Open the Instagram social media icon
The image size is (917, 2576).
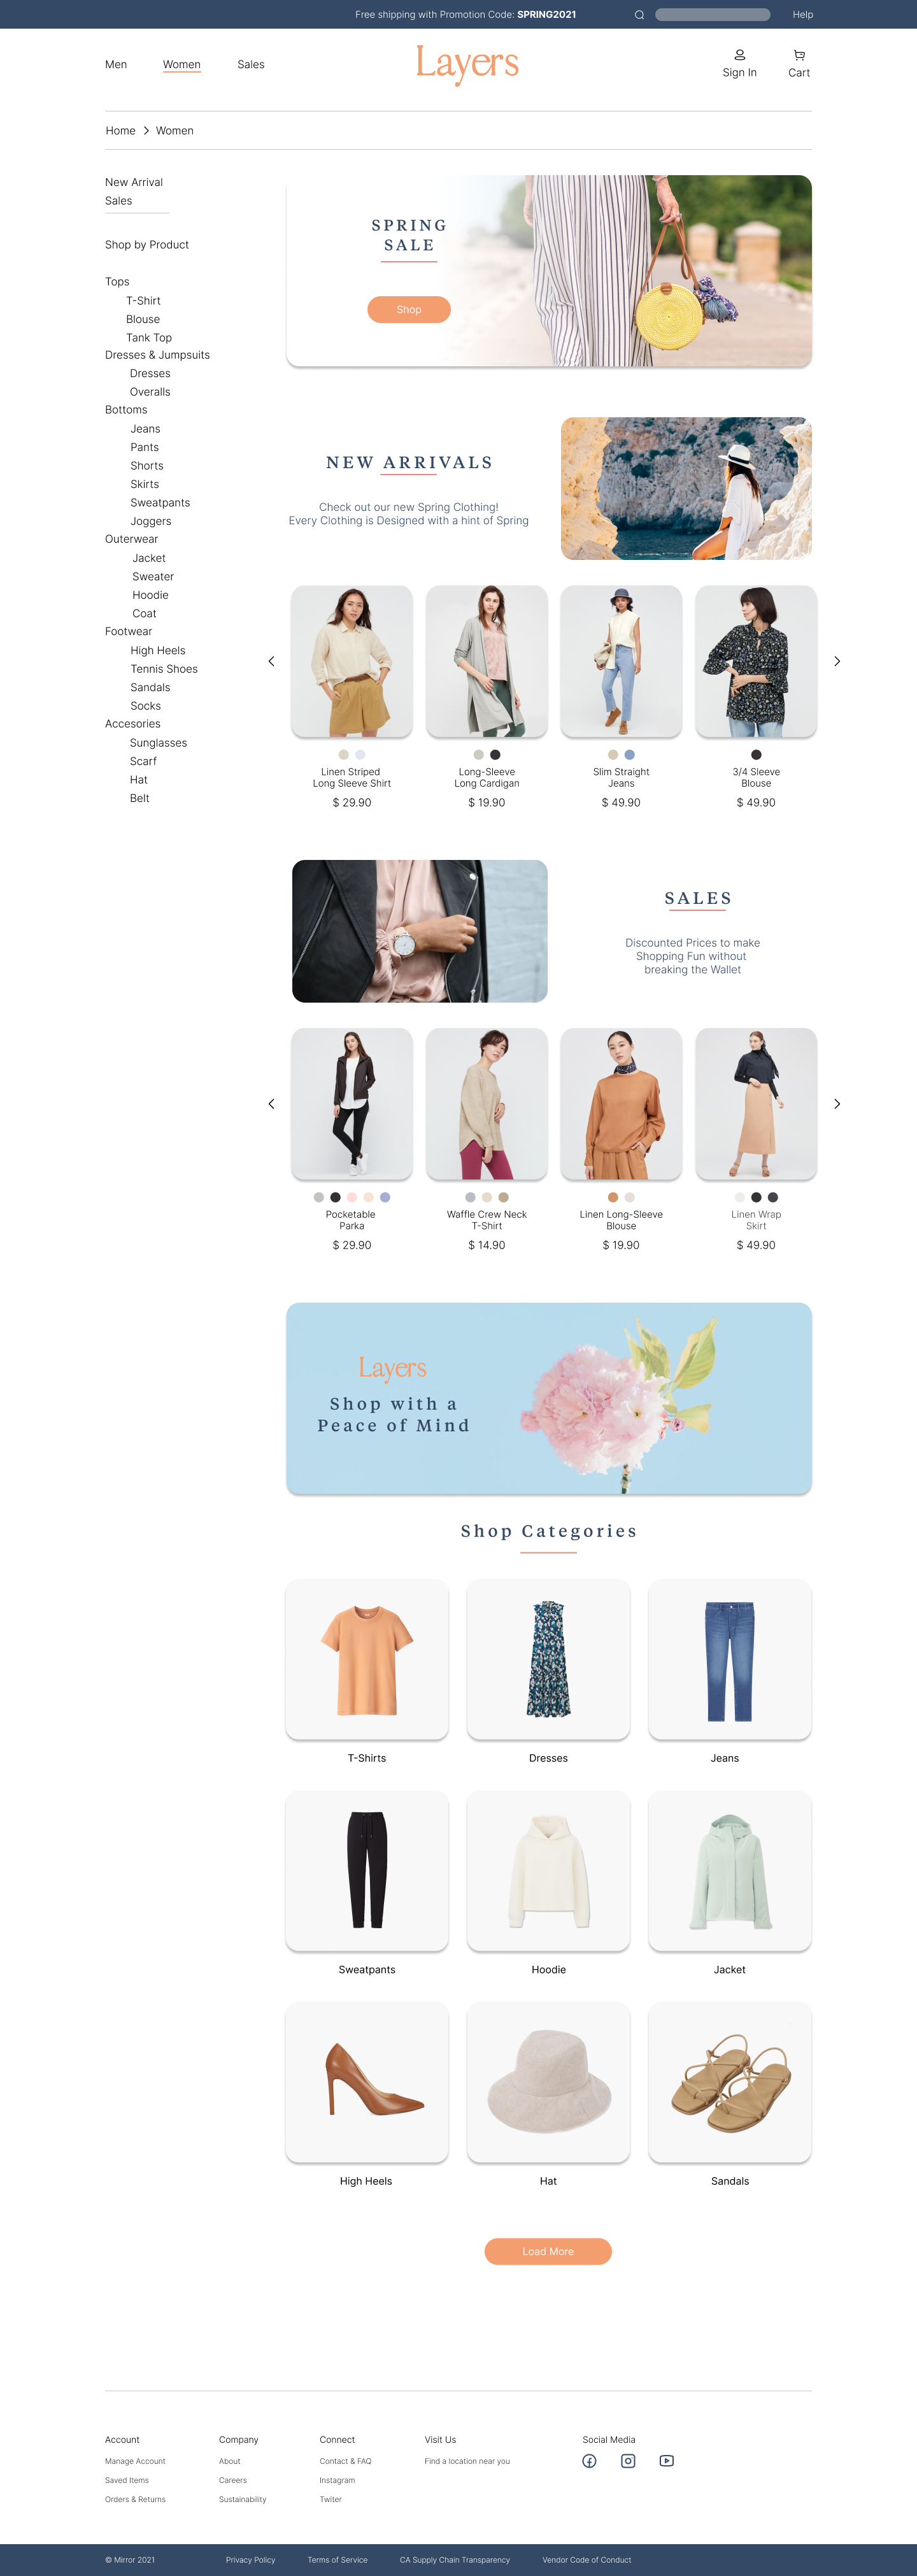pyautogui.click(x=628, y=2461)
